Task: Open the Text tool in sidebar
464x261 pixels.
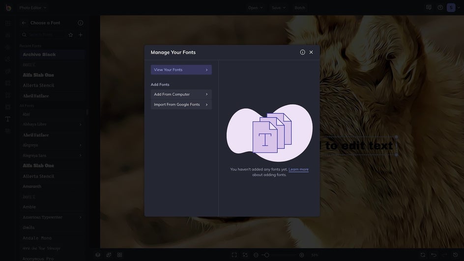Action: 8,119
